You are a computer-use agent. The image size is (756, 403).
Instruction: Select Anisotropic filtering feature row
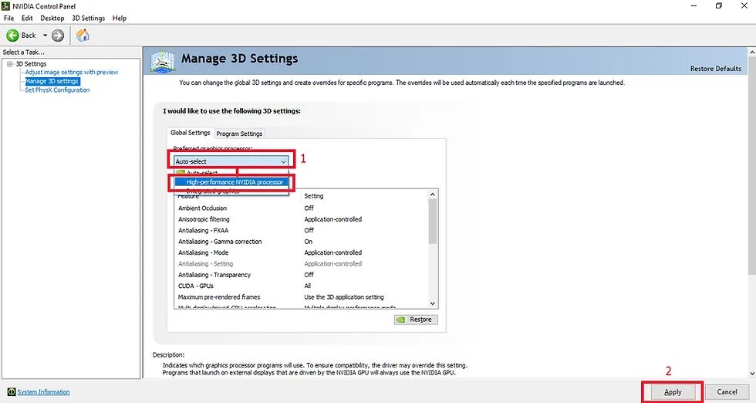pyautogui.click(x=301, y=219)
